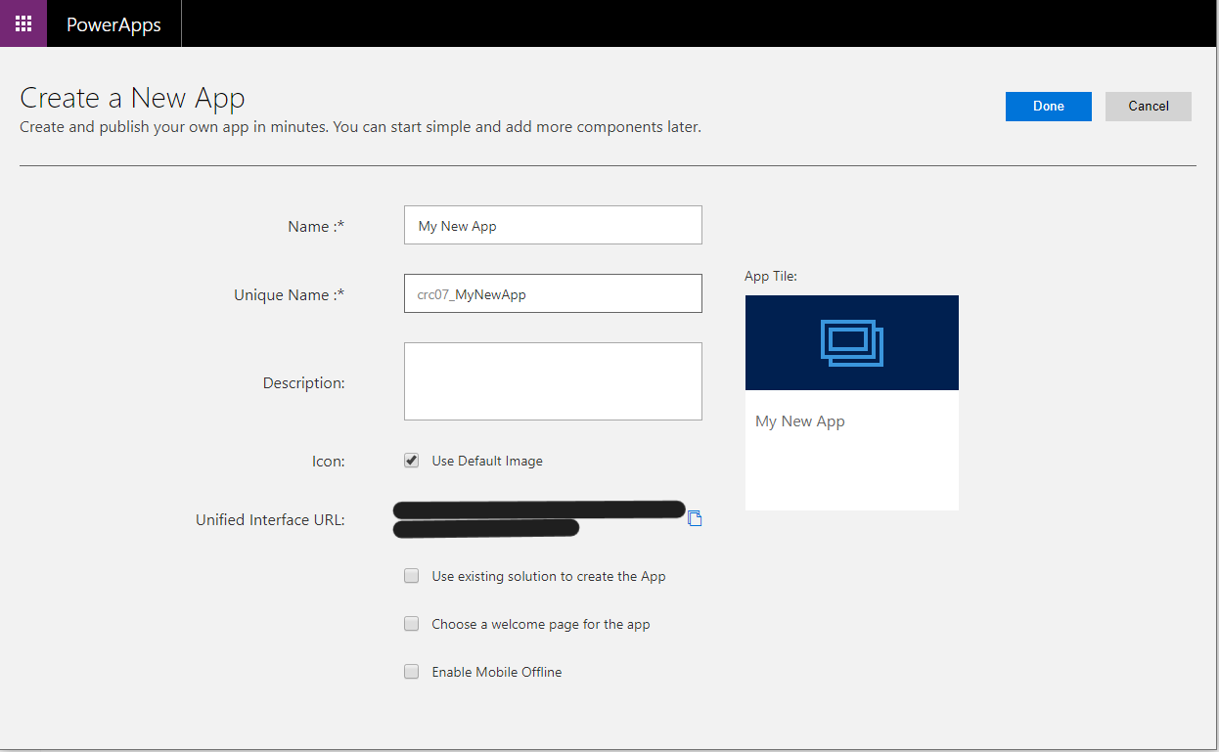Click the "Icon:" field label
Image resolution: width=1219 pixels, height=752 pixels.
click(328, 461)
